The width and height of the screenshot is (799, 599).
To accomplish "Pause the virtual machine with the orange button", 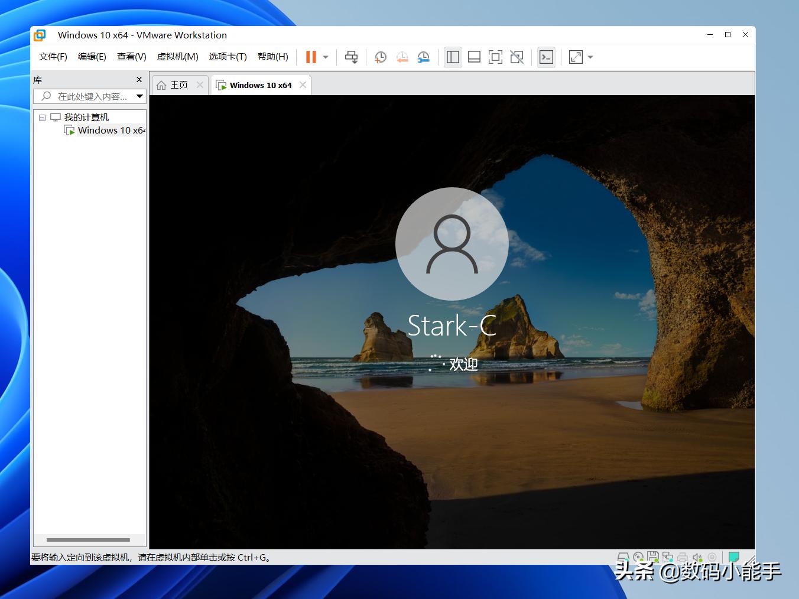I will (x=311, y=57).
